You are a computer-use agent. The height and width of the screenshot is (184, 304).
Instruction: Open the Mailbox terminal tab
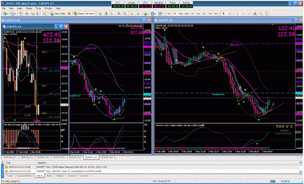tap(60, 176)
